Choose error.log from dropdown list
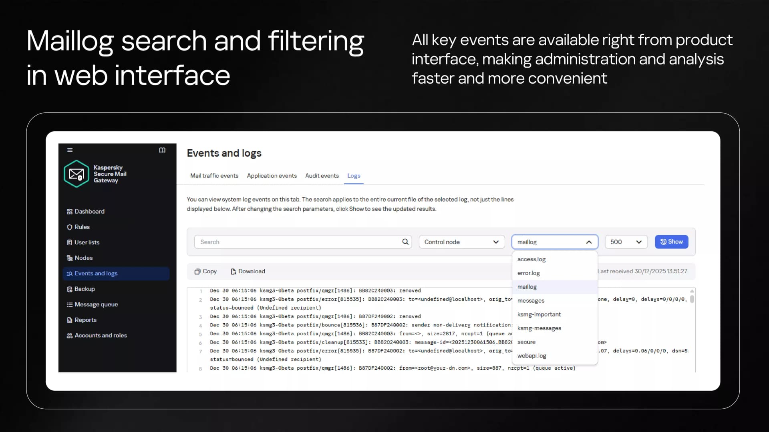This screenshot has height=432, width=769. tap(555, 273)
